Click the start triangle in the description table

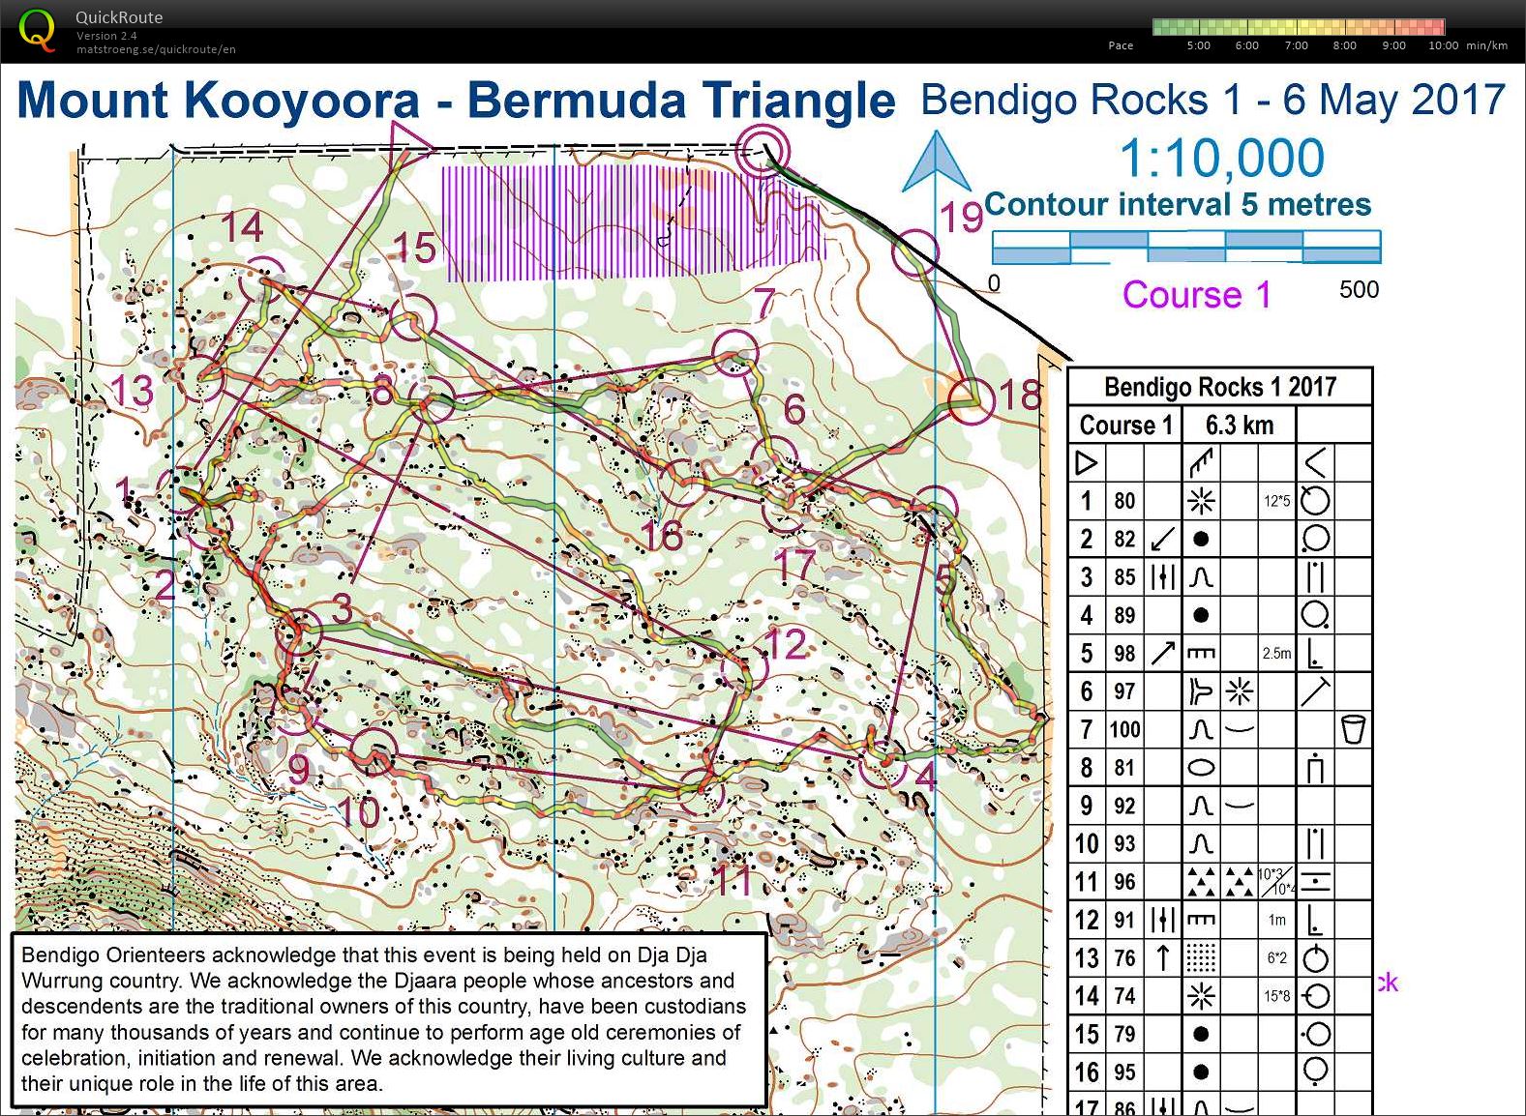(x=1087, y=463)
